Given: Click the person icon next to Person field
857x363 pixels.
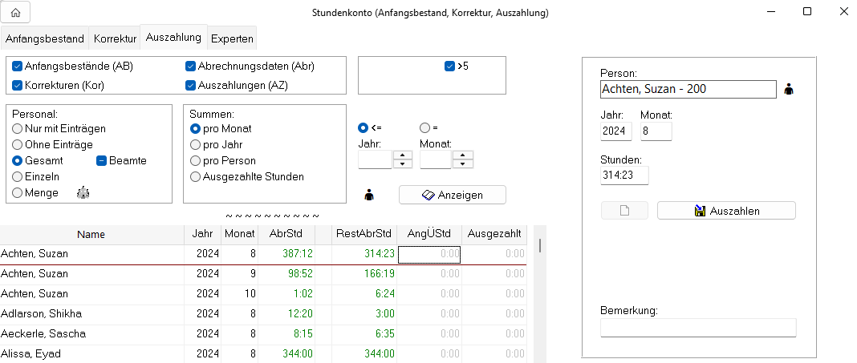Looking at the screenshot, I should pos(788,89).
